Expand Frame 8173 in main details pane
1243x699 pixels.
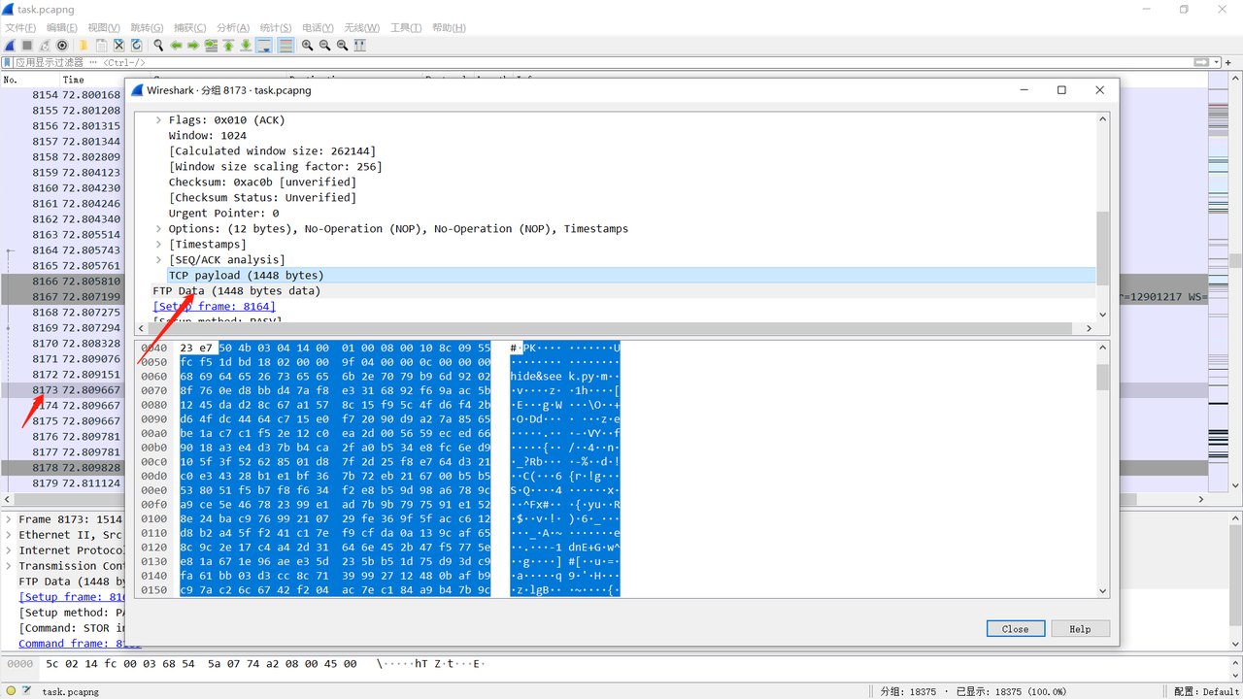(9, 519)
